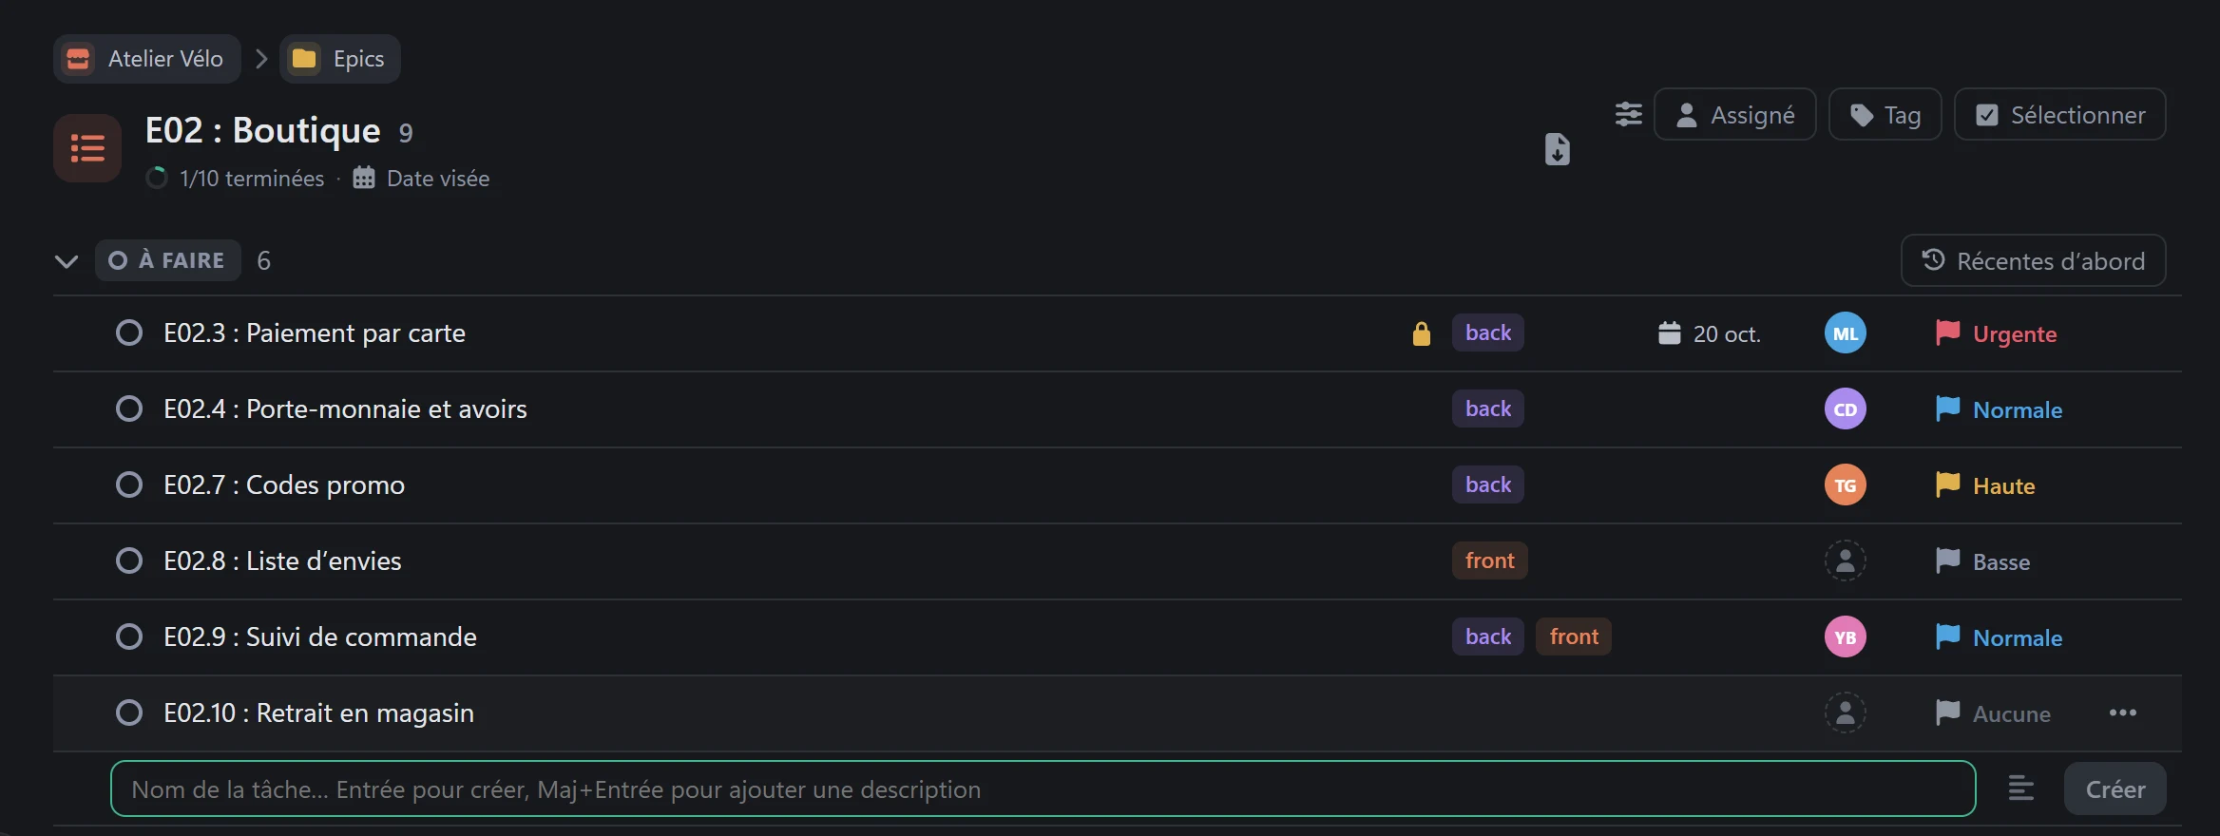Enable Sélectionner multi-select mode

[x=2060, y=115]
